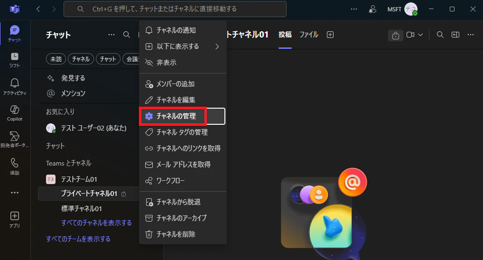
Task: Click すべてのチャネルを表示する link
Action: pyautogui.click(x=96, y=223)
